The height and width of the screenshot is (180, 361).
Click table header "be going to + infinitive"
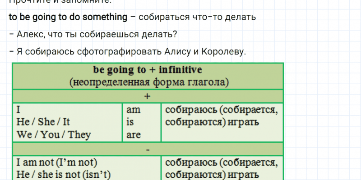click(x=148, y=70)
